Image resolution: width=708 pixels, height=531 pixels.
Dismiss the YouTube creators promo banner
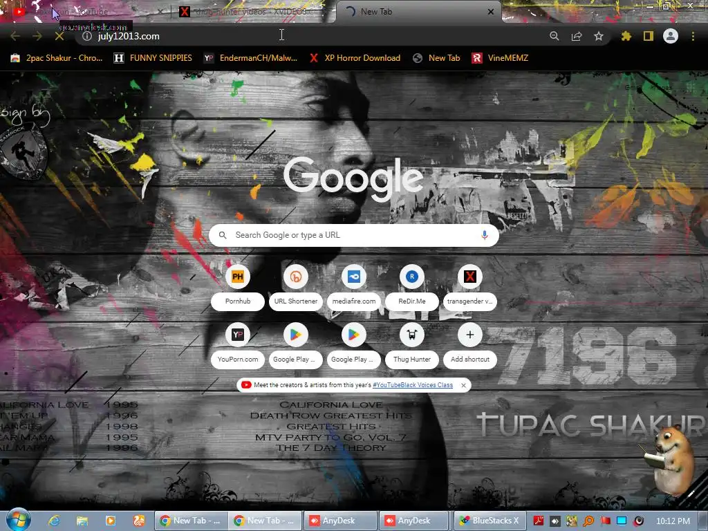pyautogui.click(x=463, y=385)
